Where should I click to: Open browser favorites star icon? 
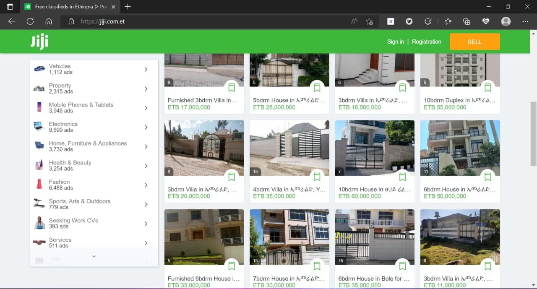(x=448, y=21)
